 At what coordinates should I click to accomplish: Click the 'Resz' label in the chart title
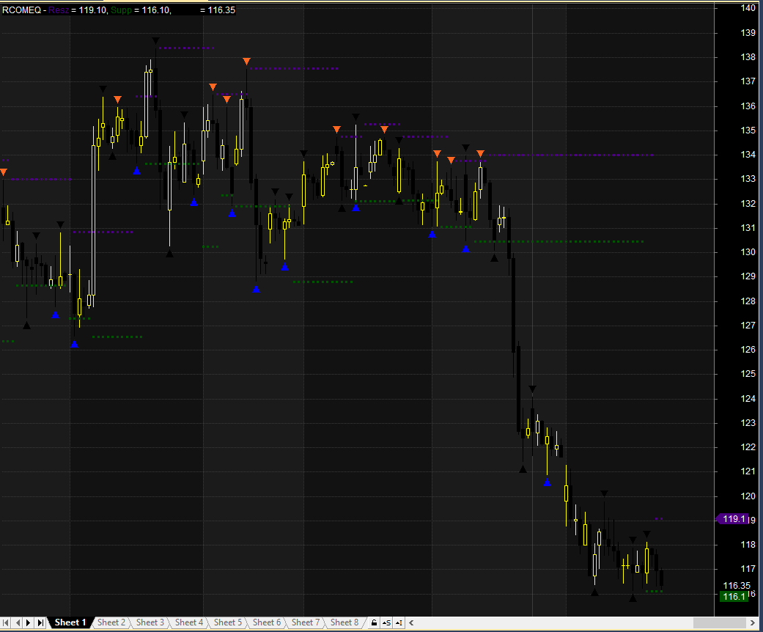tap(59, 10)
